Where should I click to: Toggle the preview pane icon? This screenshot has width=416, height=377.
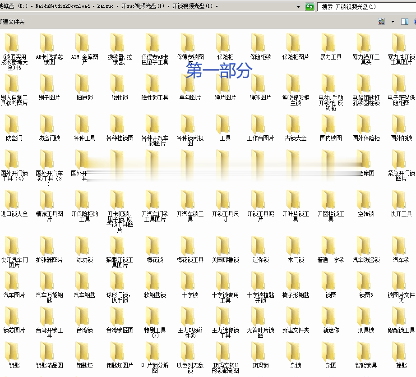[405, 22]
